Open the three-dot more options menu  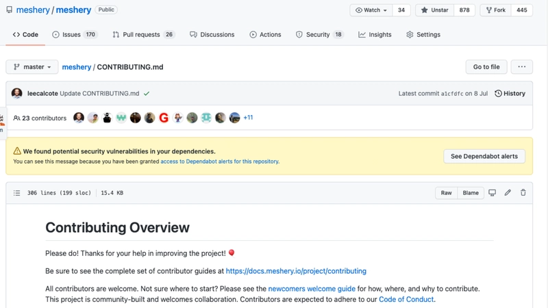(521, 66)
